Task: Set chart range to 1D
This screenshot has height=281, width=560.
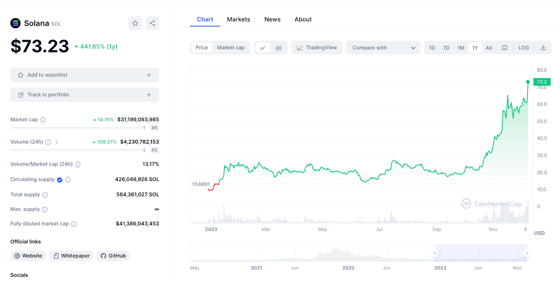Action: pos(432,48)
